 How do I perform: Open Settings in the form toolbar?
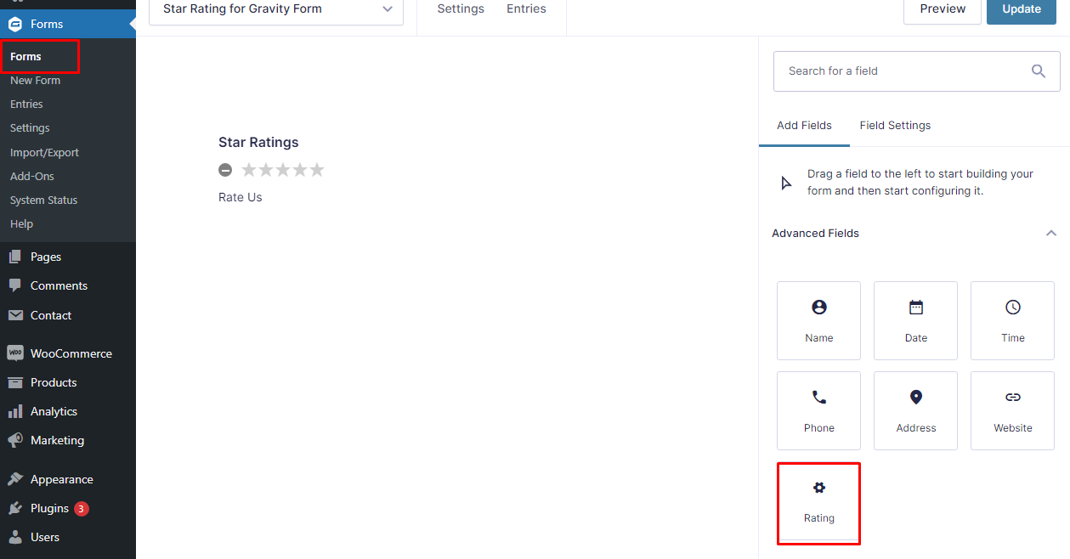click(460, 8)
